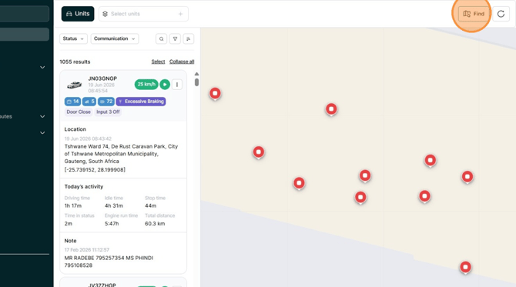516x287 pixels.
Task: Click the Location section heading
Action: [x=75, y=129]
